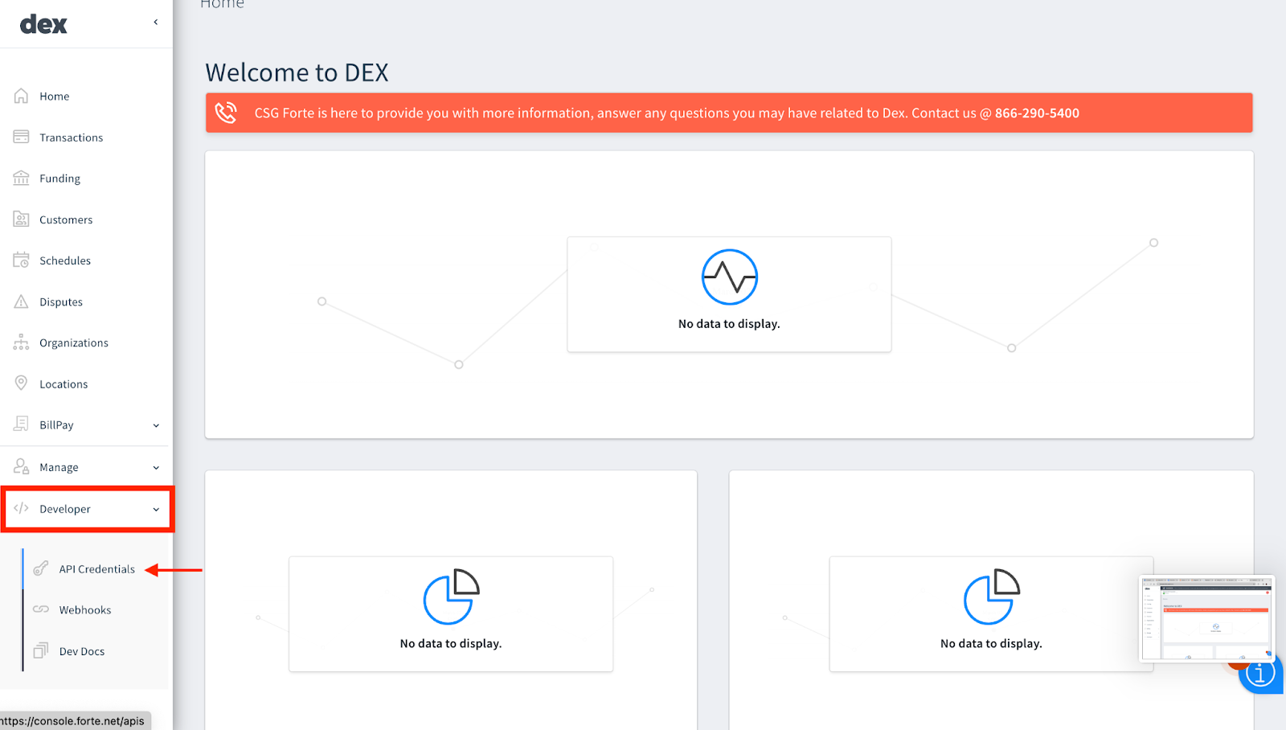1286x730 pixels.
Task: Expand the BillPay menu
Action: [x=155, y=424]
